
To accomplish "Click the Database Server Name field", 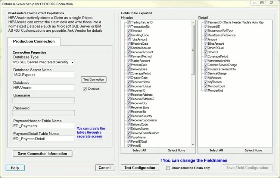I will point(44,75).
